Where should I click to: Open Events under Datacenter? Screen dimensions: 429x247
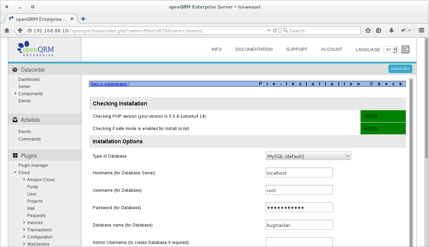tap(25, 101)
